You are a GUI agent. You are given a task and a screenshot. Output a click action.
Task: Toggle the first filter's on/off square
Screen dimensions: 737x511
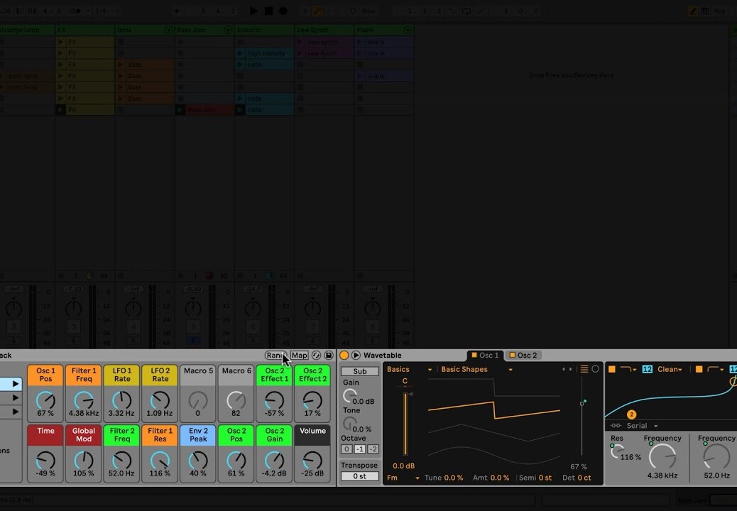pyautogui.click(x=612, y=369)
